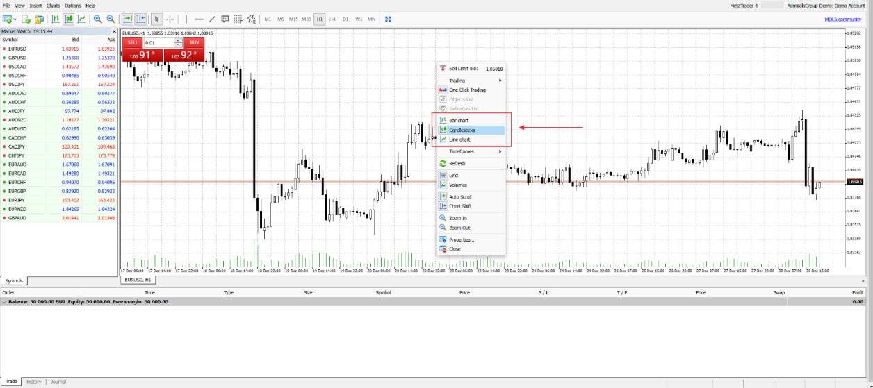Viewport: 873px width, 388px height.
Task: Click the red BUY button
Action: 194,42
